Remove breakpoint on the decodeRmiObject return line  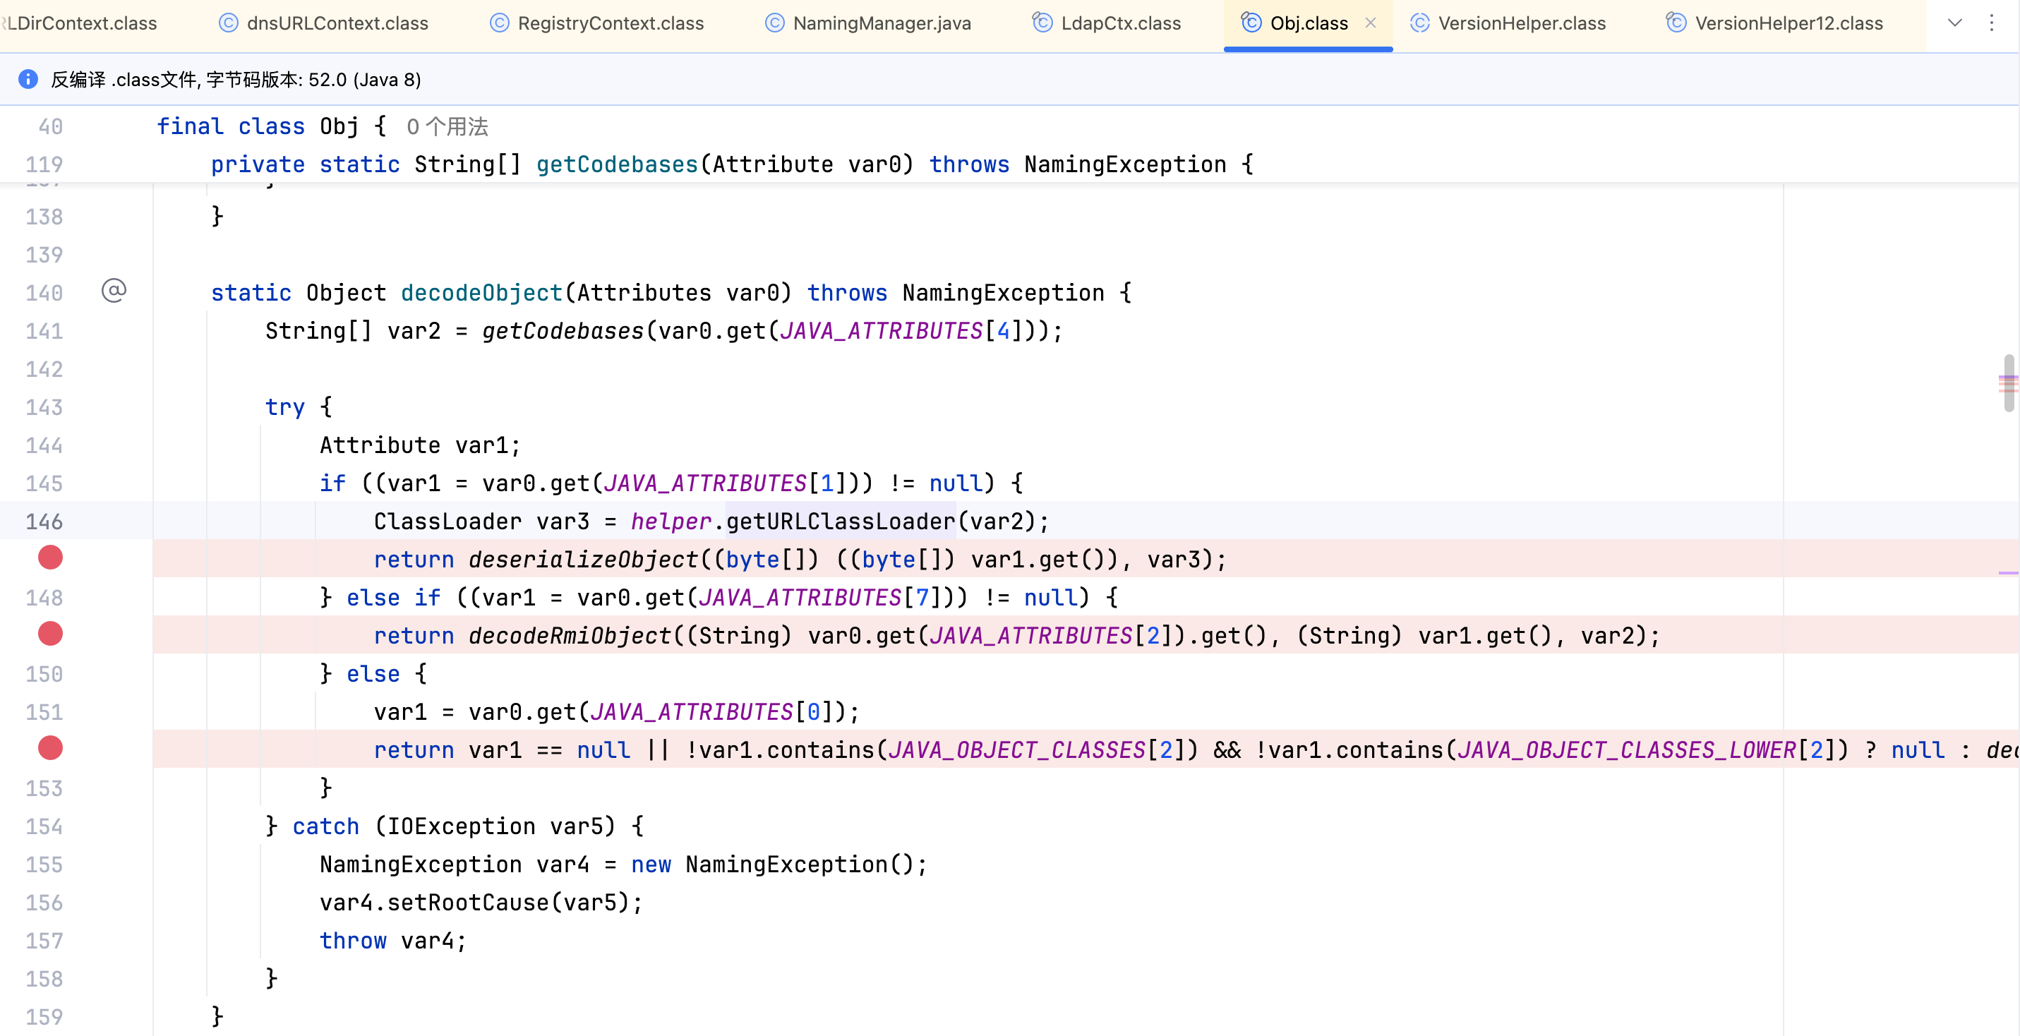click(50, 634)
